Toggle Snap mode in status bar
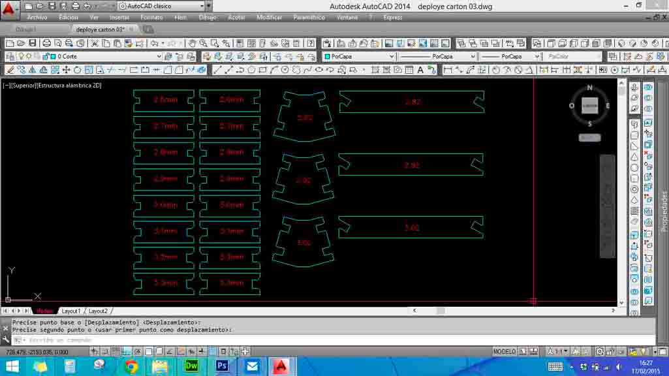The height and width of the screenshot is (376, 669). pos(105,352)
